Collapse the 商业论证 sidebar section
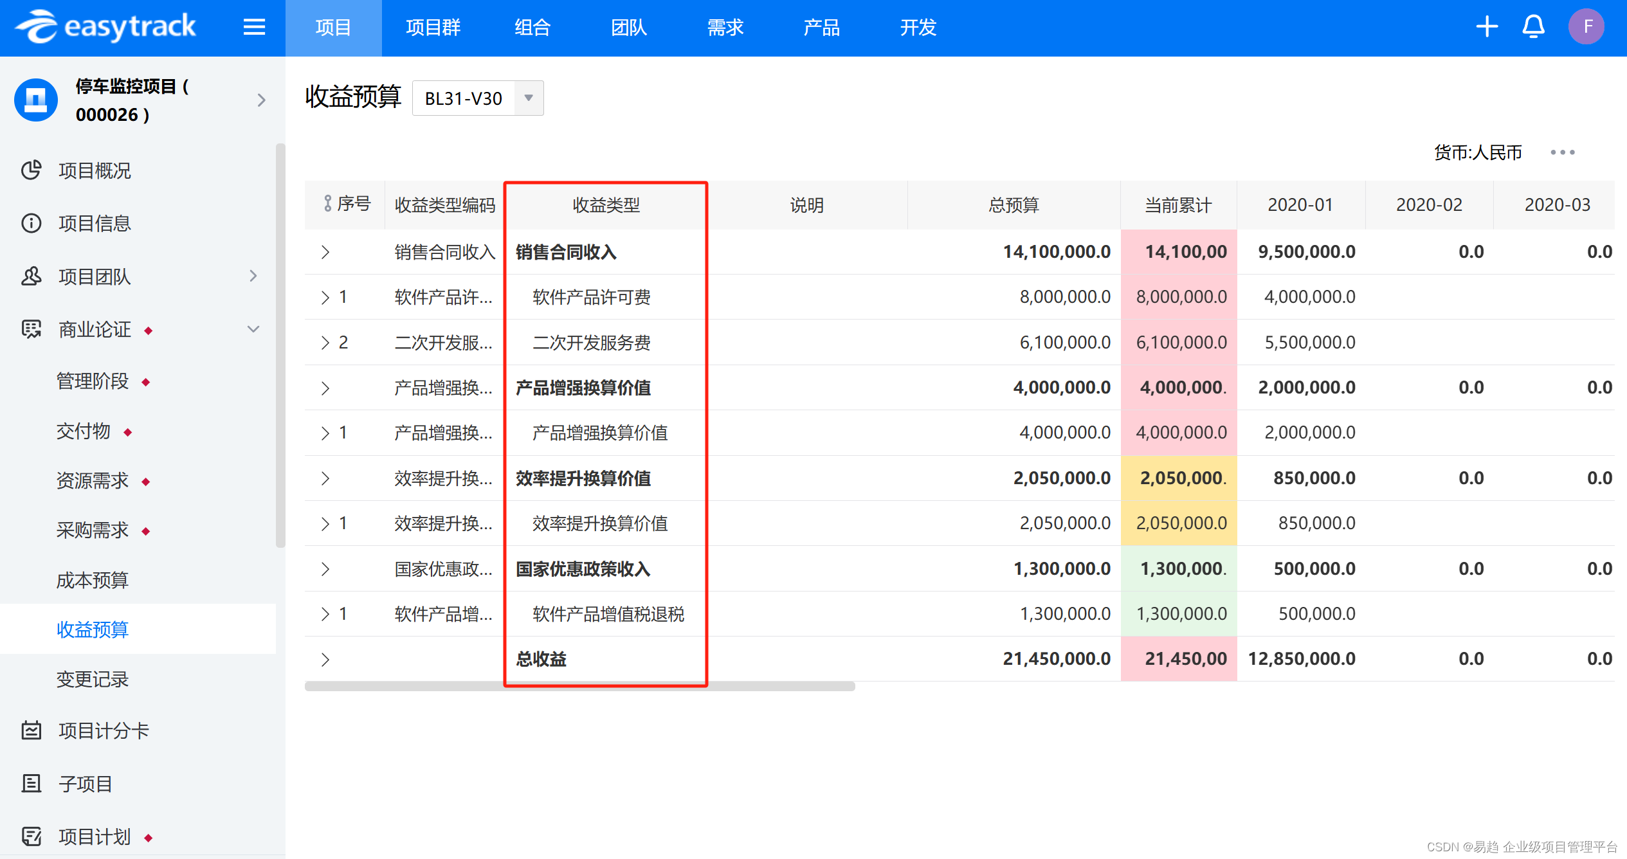 (253, 329)
